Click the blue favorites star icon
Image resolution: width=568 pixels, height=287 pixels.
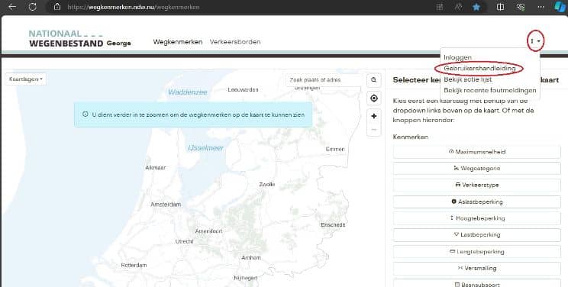click(x=476, y=7)
